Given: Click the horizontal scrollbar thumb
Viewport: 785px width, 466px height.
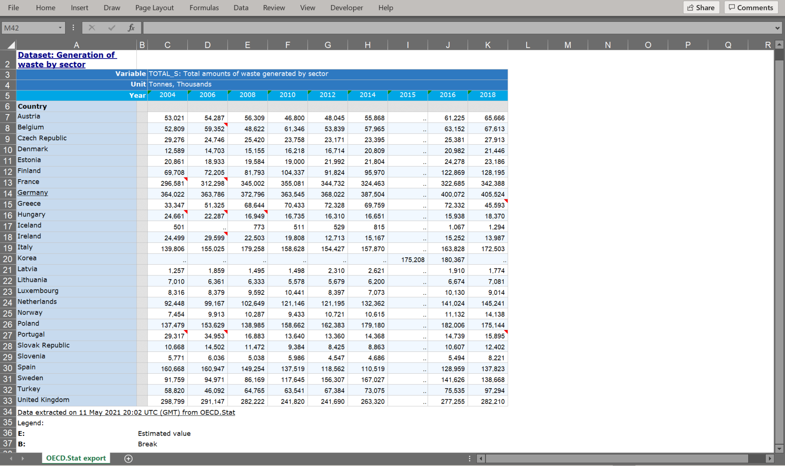Looking at the screenshot, I should [617, 458].
